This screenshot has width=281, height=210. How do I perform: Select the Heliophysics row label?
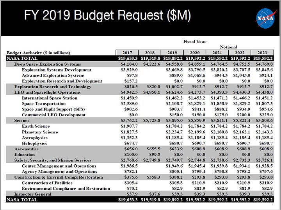point(34,143)
